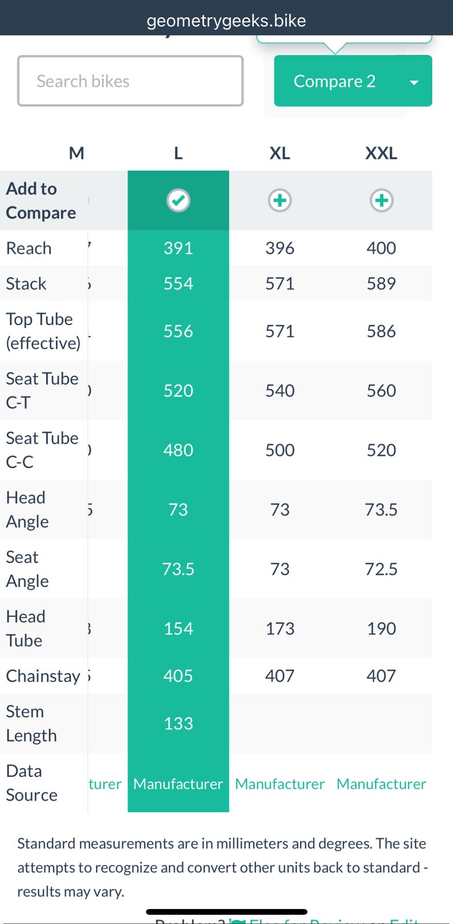
Task: Tap the Reach row label
Action: pyautogui.click(x=29, y=248)
